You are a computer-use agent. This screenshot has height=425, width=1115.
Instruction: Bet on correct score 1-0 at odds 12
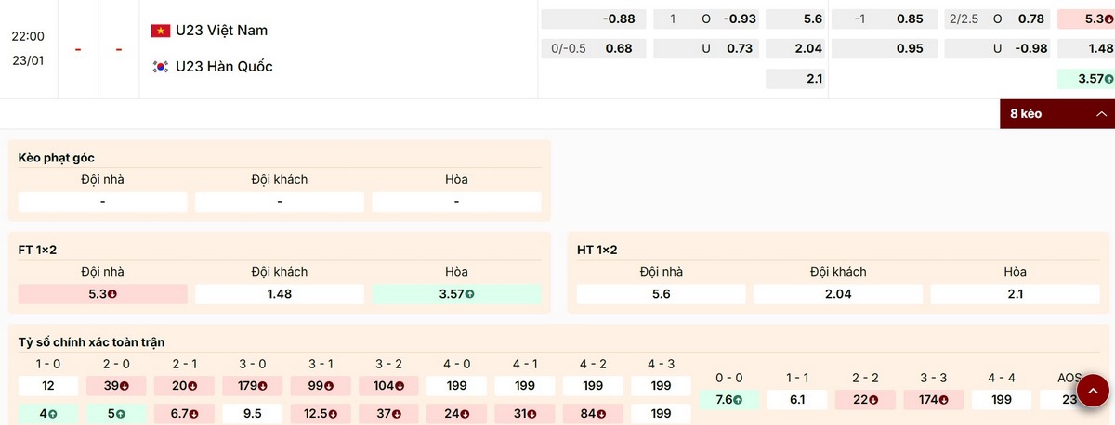[x=47, y=385]
